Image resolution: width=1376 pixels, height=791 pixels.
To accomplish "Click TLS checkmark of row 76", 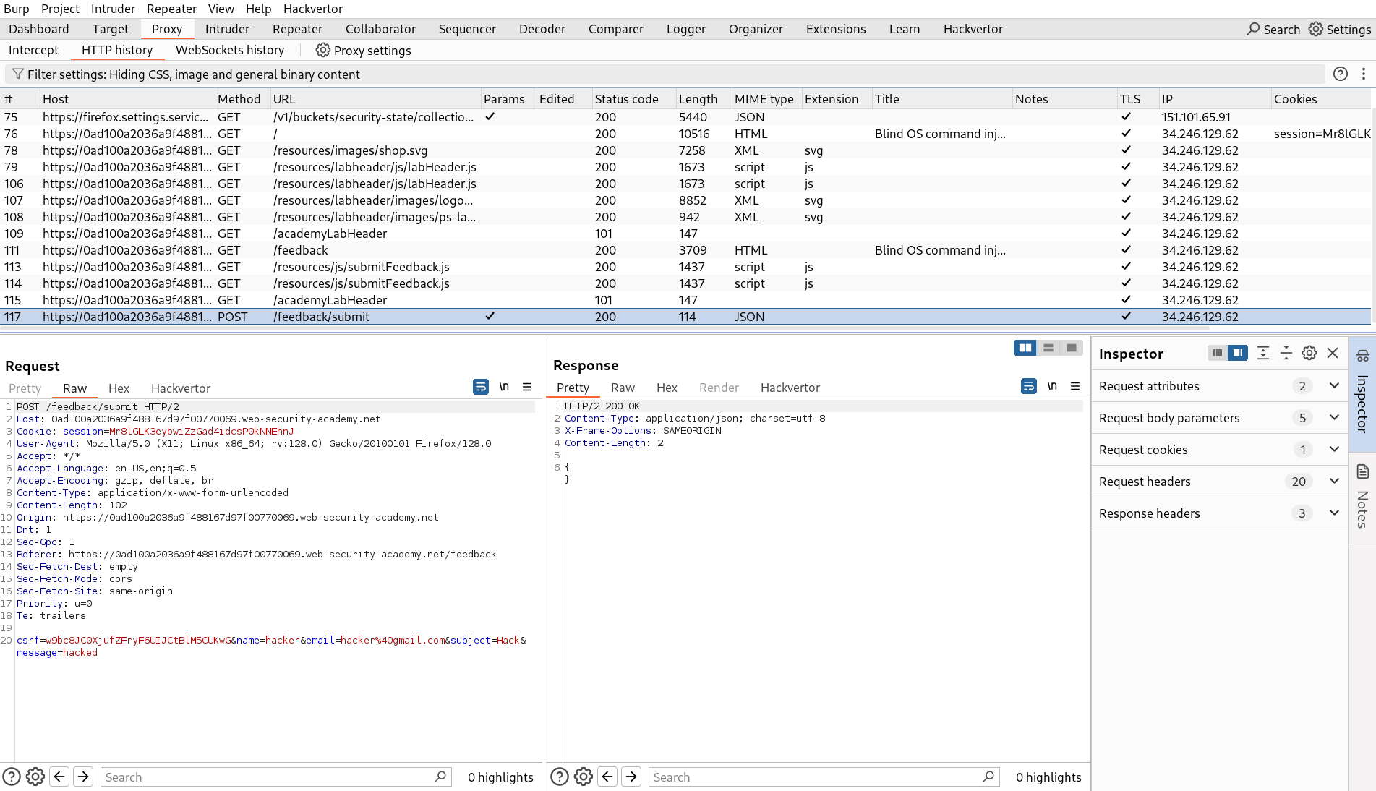I will 1126,133.
